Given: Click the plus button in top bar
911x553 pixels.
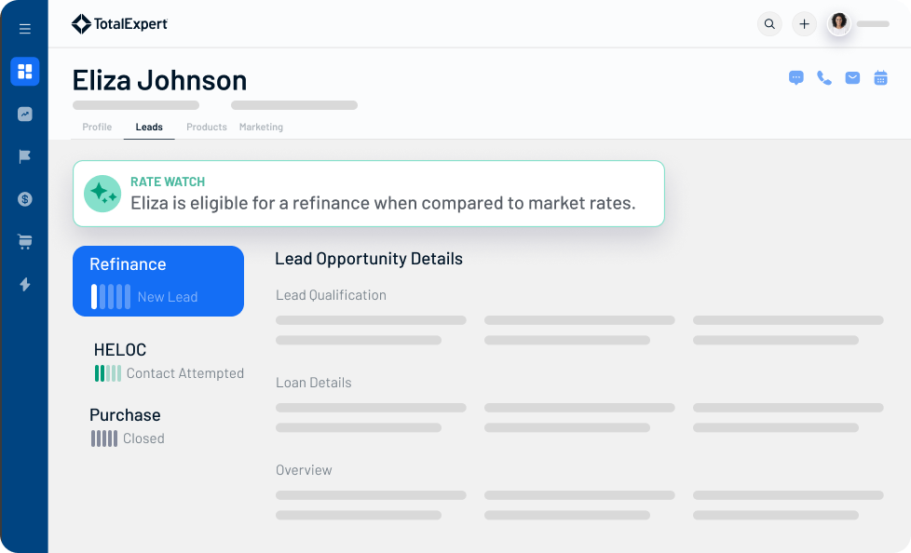Looking at the screenshot, I should pyautogui.click(x=804, y=23).
